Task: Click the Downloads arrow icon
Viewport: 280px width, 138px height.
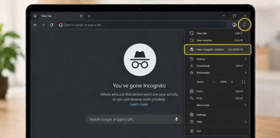Action: (x=192, y=65)
